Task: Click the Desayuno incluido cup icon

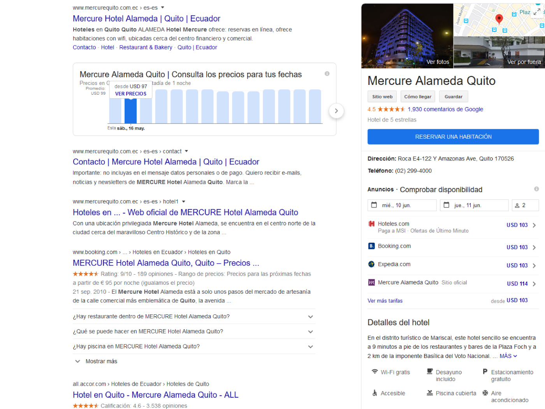Action: (430, 372)
